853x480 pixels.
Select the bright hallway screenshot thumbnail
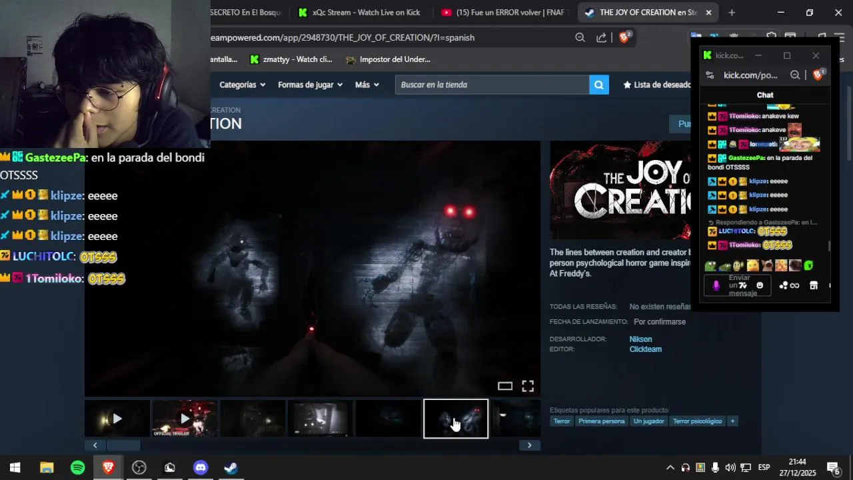[x=321, y=419]
